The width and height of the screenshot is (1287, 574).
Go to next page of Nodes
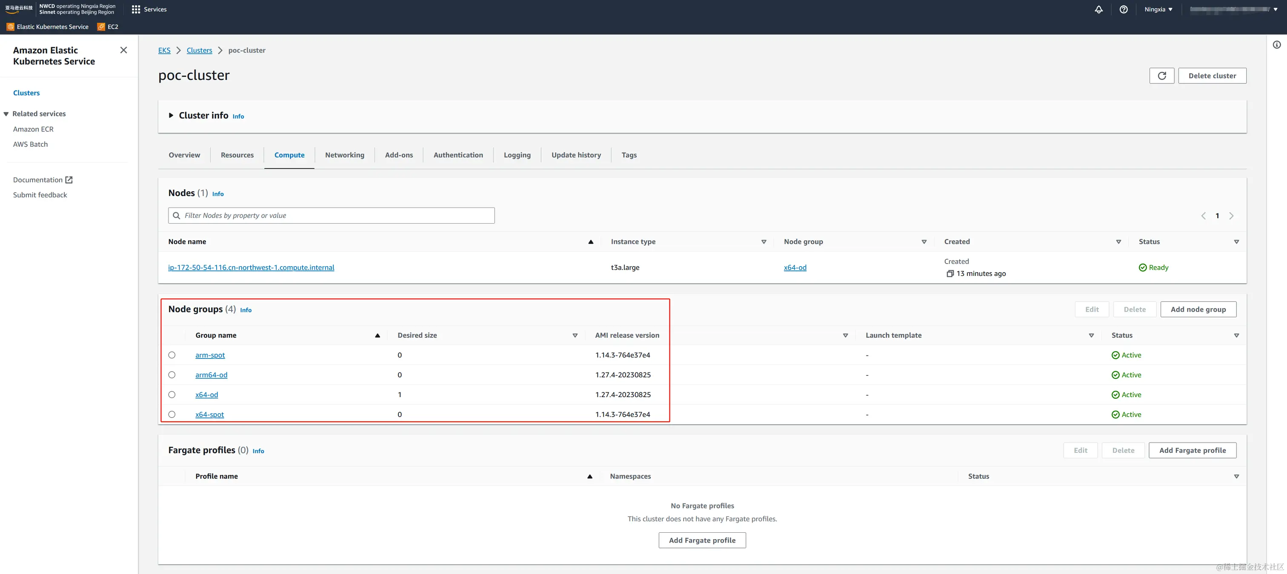(x=1232, y=216)
